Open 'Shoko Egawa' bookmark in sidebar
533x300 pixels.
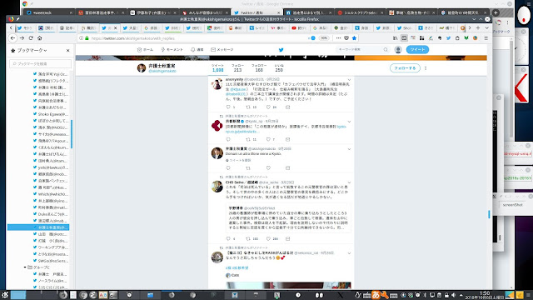click(x=51, y=114)
